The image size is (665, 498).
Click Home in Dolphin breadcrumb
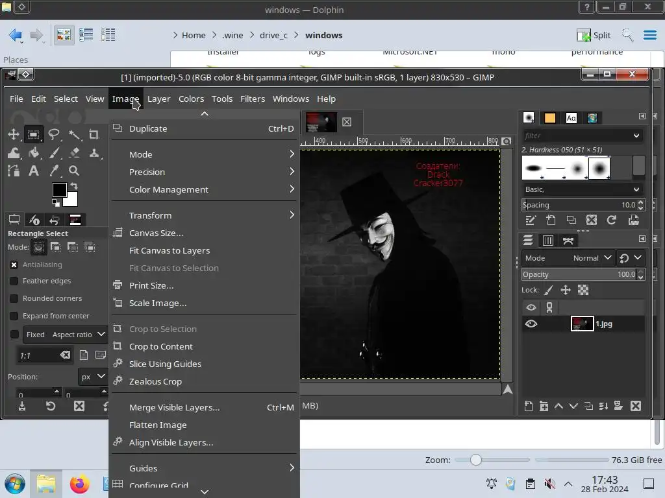coord(194,35)
